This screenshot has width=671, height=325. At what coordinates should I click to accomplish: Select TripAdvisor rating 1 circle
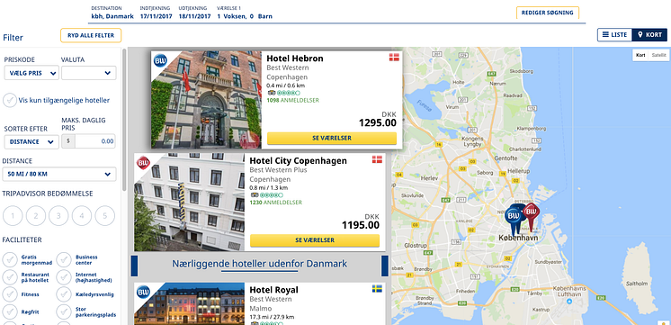[x=13, y=216]
